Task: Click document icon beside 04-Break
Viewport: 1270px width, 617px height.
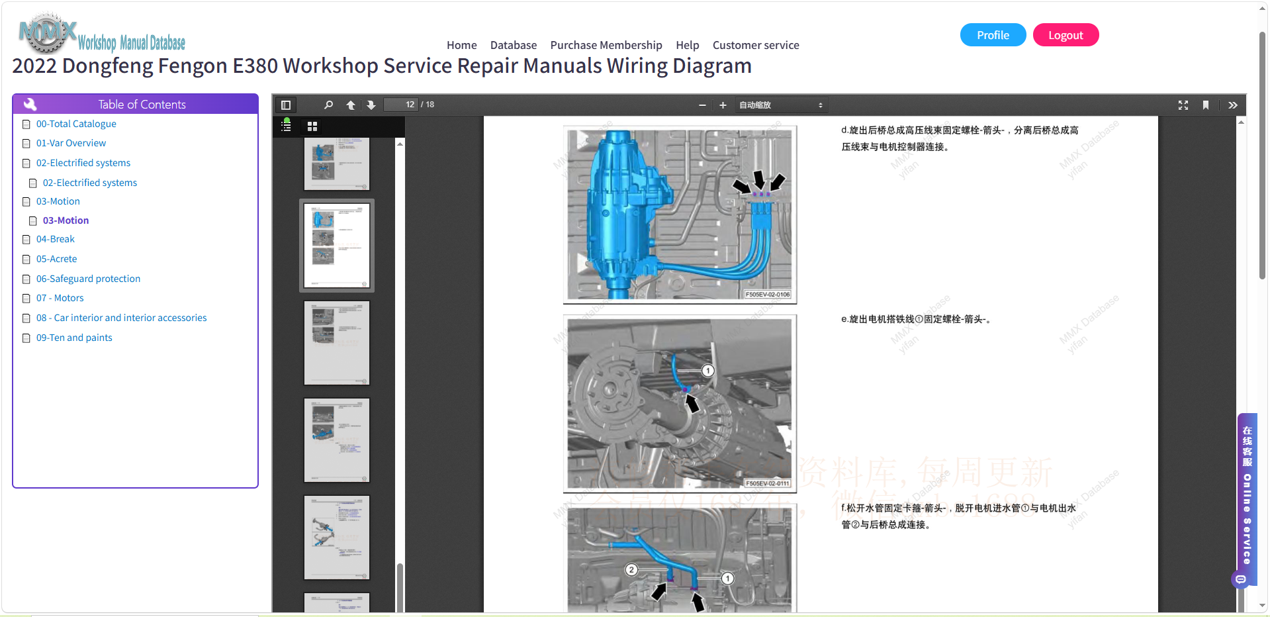Action: 26,240
